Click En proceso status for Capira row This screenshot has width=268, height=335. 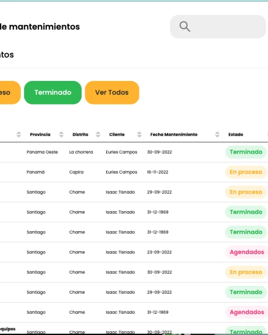[x=246, y=172]
